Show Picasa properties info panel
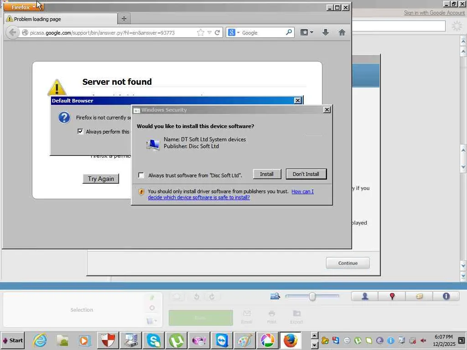The image size is (467, 350). (x=446, y=296)
